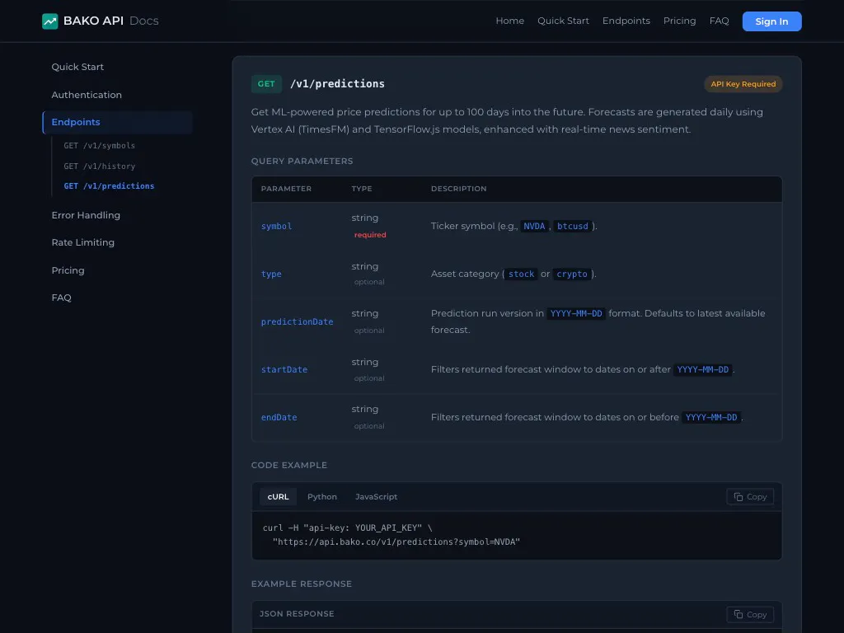Open Quick Start in the top navigation
This screenshot has width=844, height=633.
[563, 21]
